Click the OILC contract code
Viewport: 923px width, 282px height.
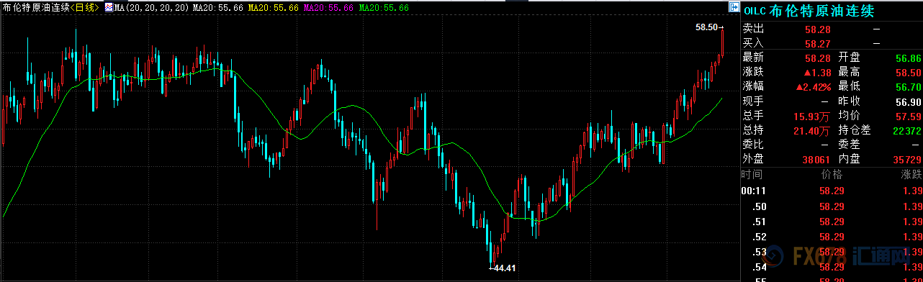point(755,11)
